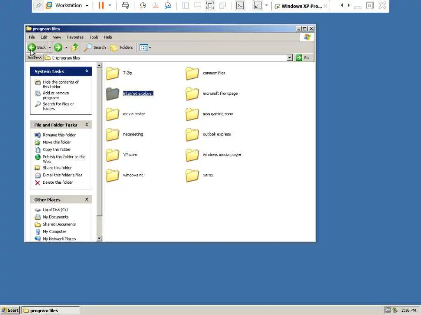This screenshot has height=315, width=421.
Task: Open Shared Documents link
Action: tap(59, 224)
